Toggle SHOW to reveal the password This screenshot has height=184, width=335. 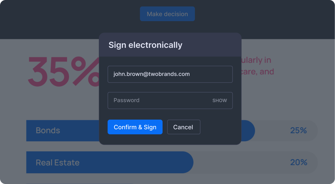pos(220,101)
